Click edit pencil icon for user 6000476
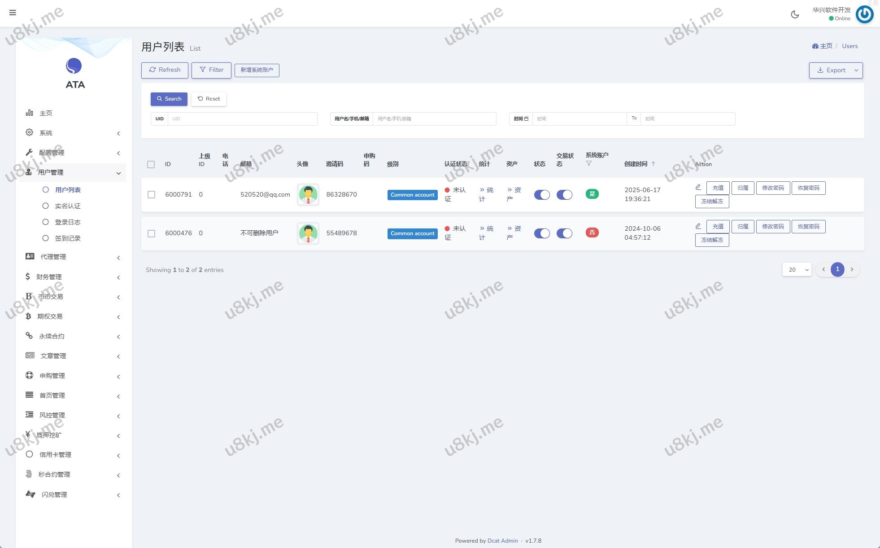 pyautogui.click(x=698, y=226)
